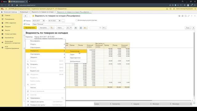197x111 pixels.
Task: Click the horizontal scrollbar under the report
Action: coord(109,101)
